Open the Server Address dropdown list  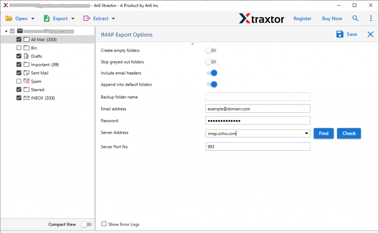[x=306, y=133]
